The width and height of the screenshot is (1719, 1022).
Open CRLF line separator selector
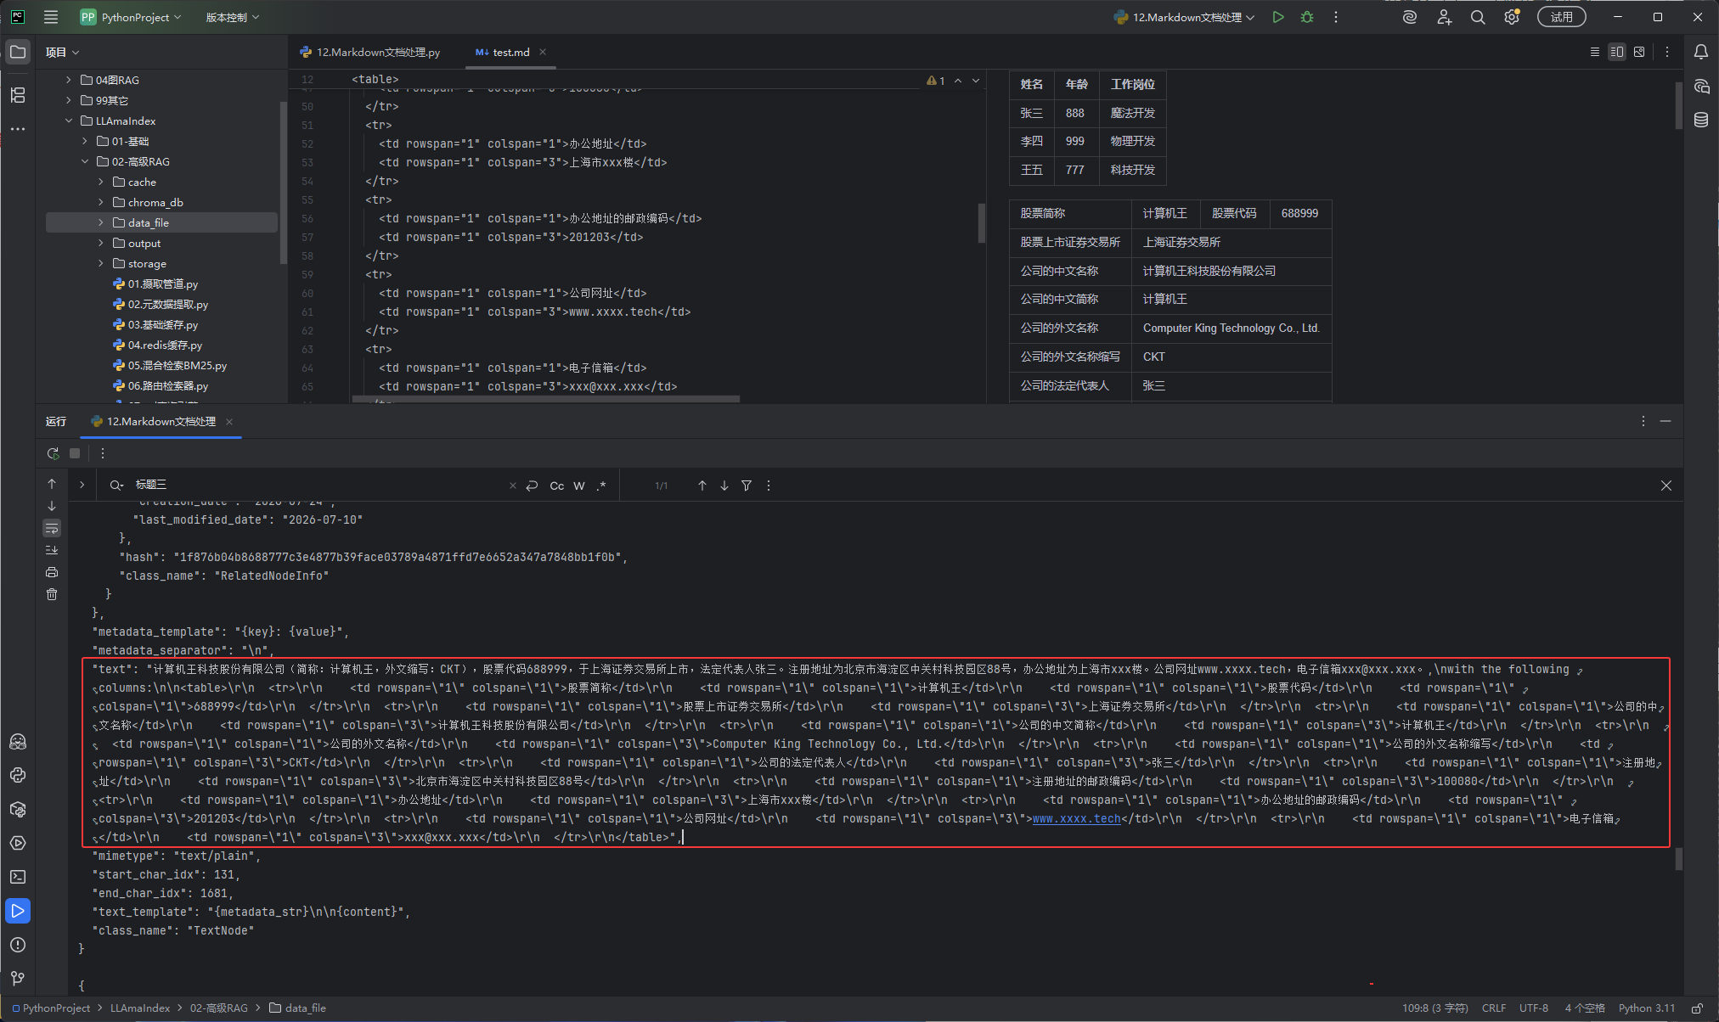pos(1494,1008)
